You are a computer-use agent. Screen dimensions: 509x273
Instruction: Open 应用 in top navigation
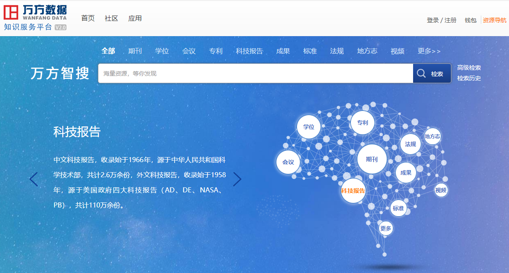[135, 18]
